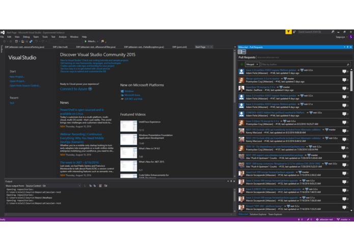Click atlassian-rest repository in status bar
354x251 pixels.
324,219
